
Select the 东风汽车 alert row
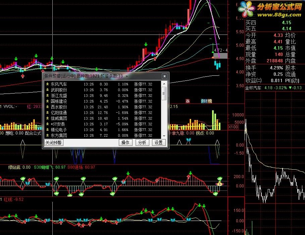pos(103,84)
